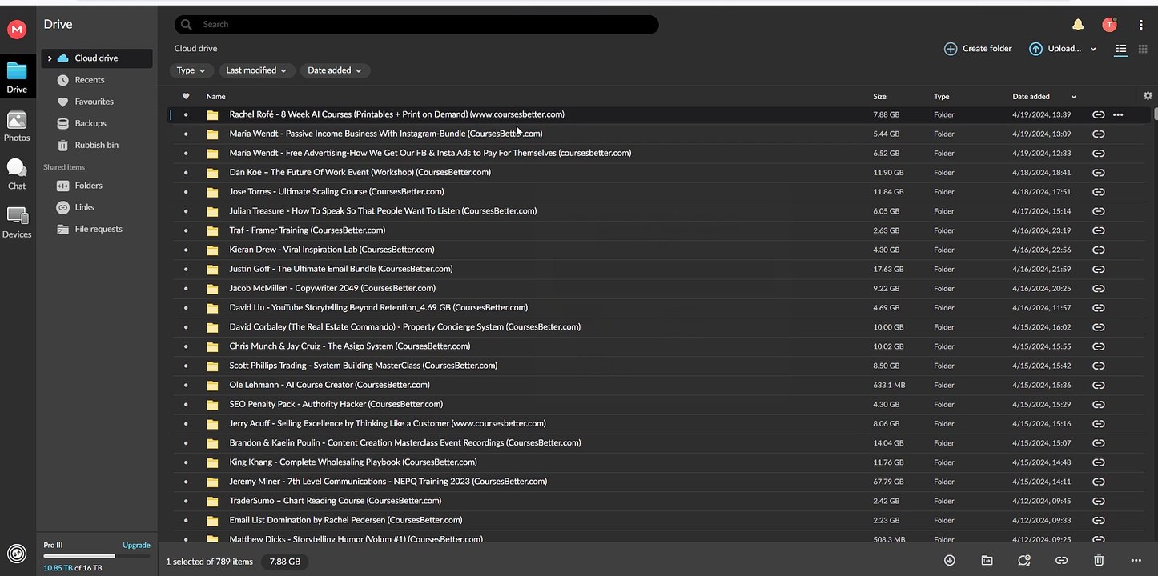This screenshot has width=1158, height=576.
Task: Click the search input field
Action: [416, 25]
